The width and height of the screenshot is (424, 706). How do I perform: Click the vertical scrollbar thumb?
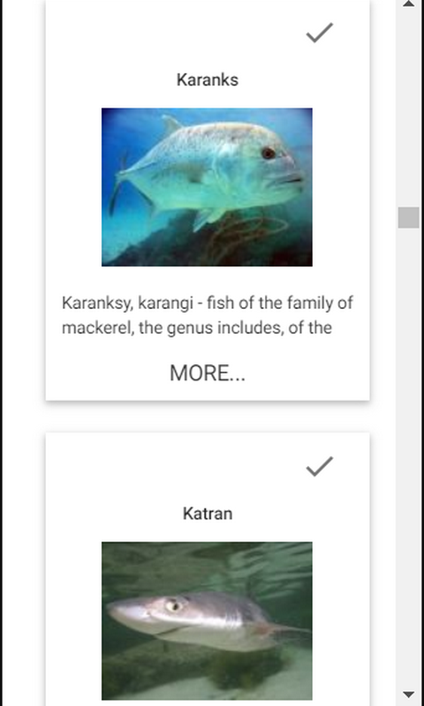point(409,217)
